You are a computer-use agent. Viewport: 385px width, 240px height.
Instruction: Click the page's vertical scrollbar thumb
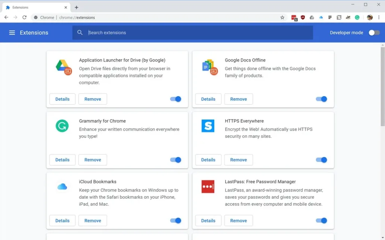coord(382,86)
